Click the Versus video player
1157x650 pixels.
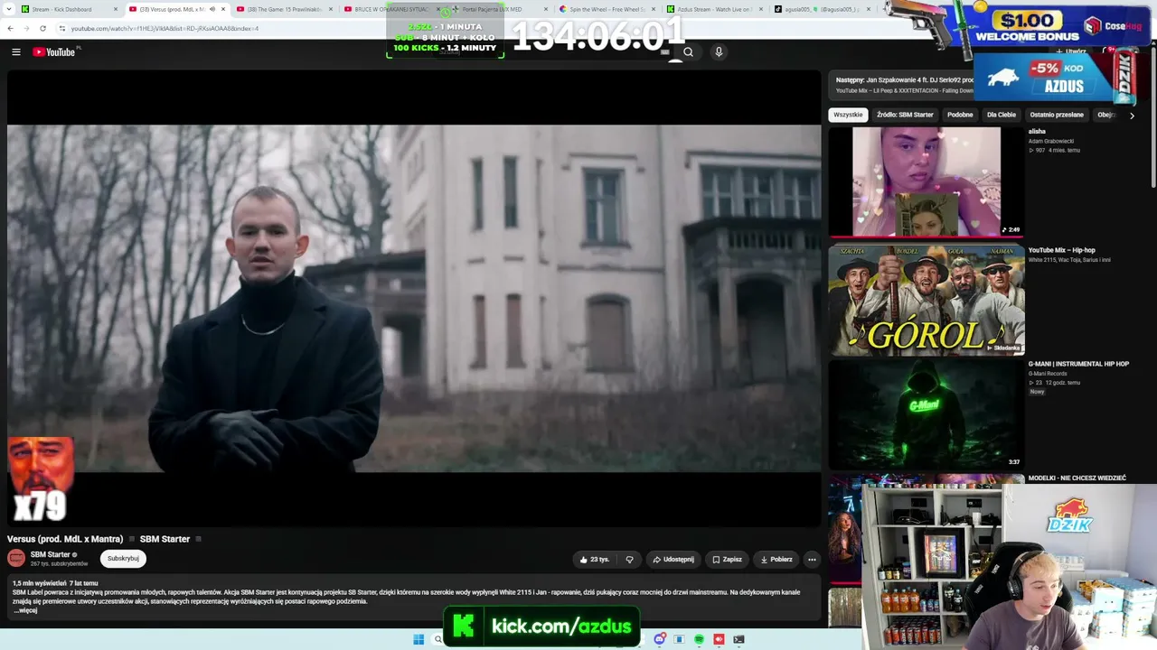(x=414, y=298)
